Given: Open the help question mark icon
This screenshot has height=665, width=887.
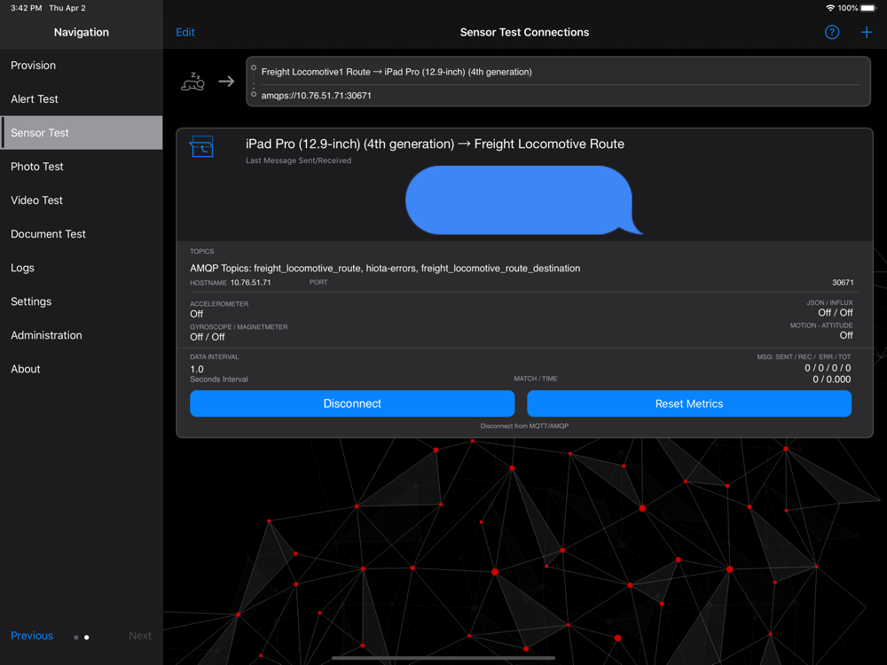Looking at the screenshot, I should pos(832,32).
